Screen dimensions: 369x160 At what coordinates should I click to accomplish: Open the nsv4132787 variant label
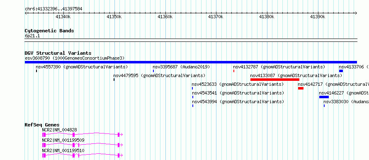click(x=279, y=67)
